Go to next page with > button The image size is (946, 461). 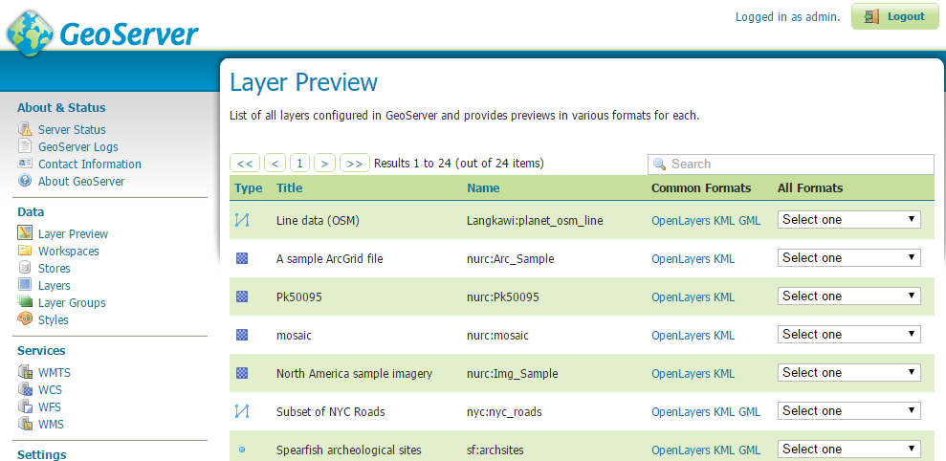(324, 163)
